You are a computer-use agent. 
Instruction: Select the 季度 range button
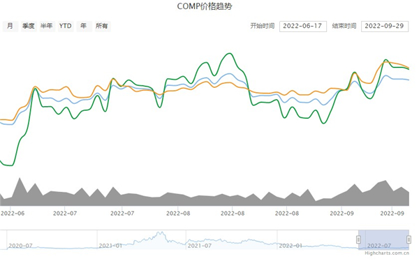click(x=29, y=27)
